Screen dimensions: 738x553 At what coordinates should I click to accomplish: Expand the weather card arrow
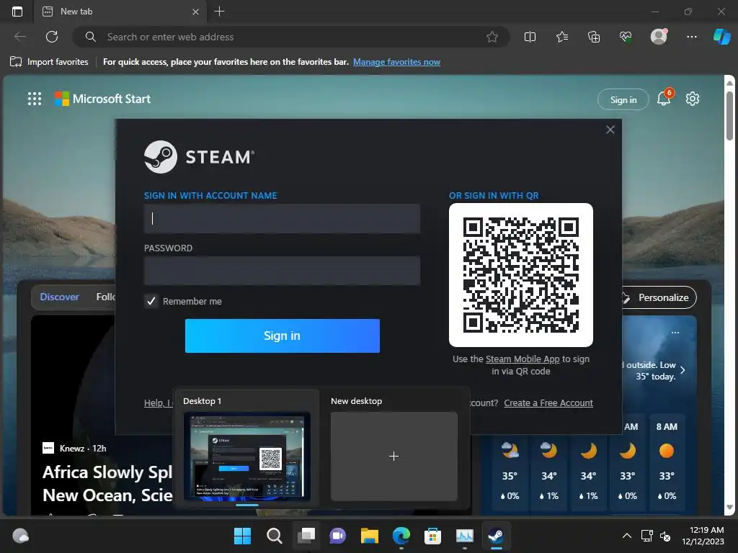[x=683, y=370]
